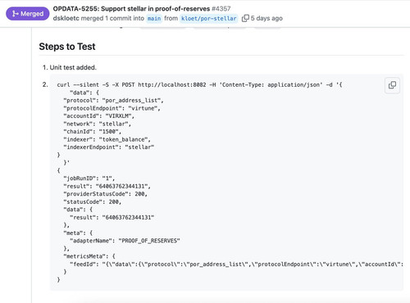Click the "chainId": "1500" code line
The width and height of the screenshot is (410, 303).
93,132
